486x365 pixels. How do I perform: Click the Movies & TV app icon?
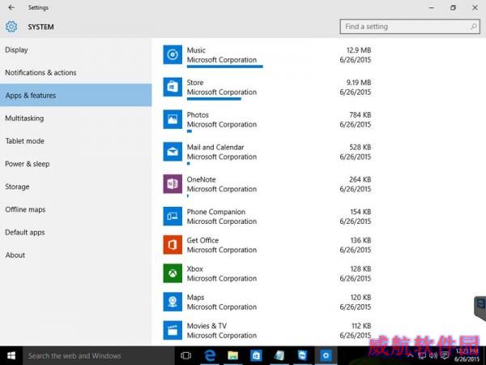[x=173, y=330]
